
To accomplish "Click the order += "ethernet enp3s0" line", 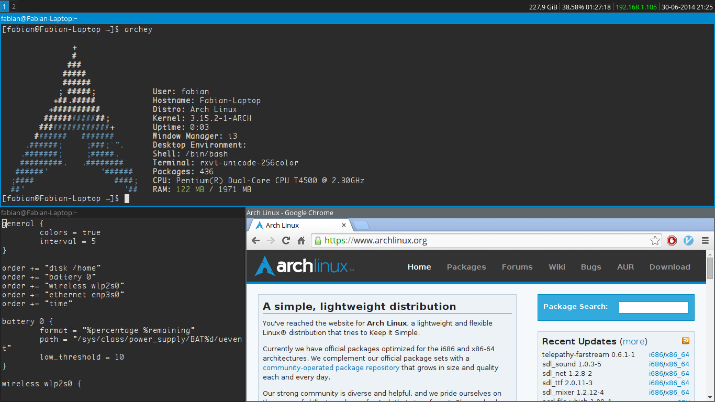I will [x=63, y=295].
